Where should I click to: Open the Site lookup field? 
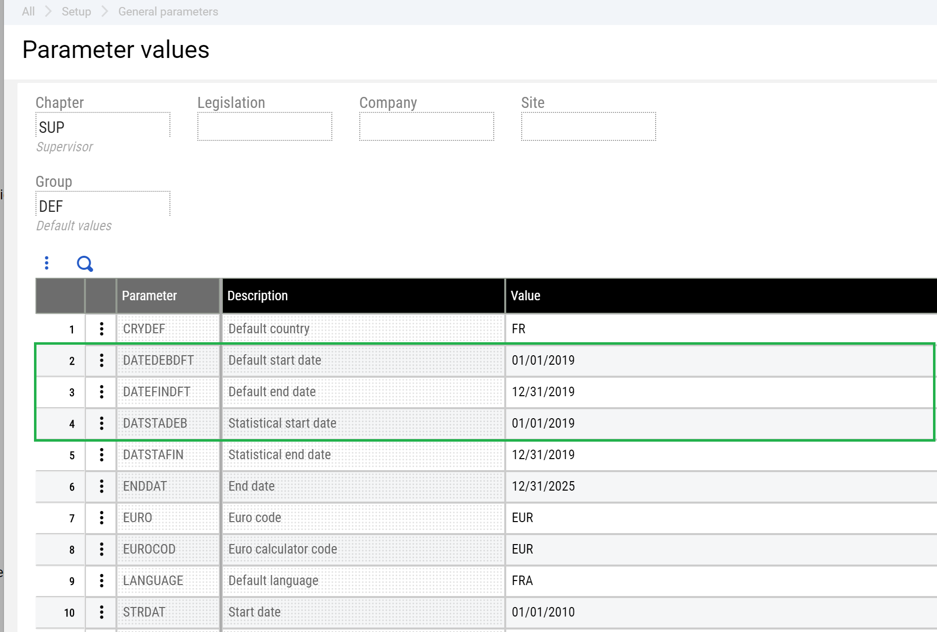pos(588,126)
